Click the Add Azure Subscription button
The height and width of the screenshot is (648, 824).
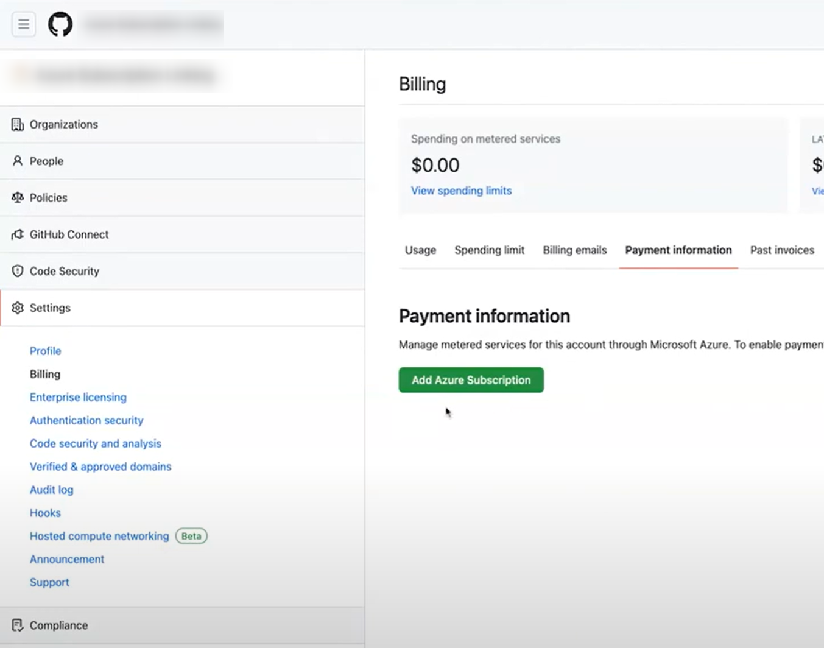click(x=471, y=379)
